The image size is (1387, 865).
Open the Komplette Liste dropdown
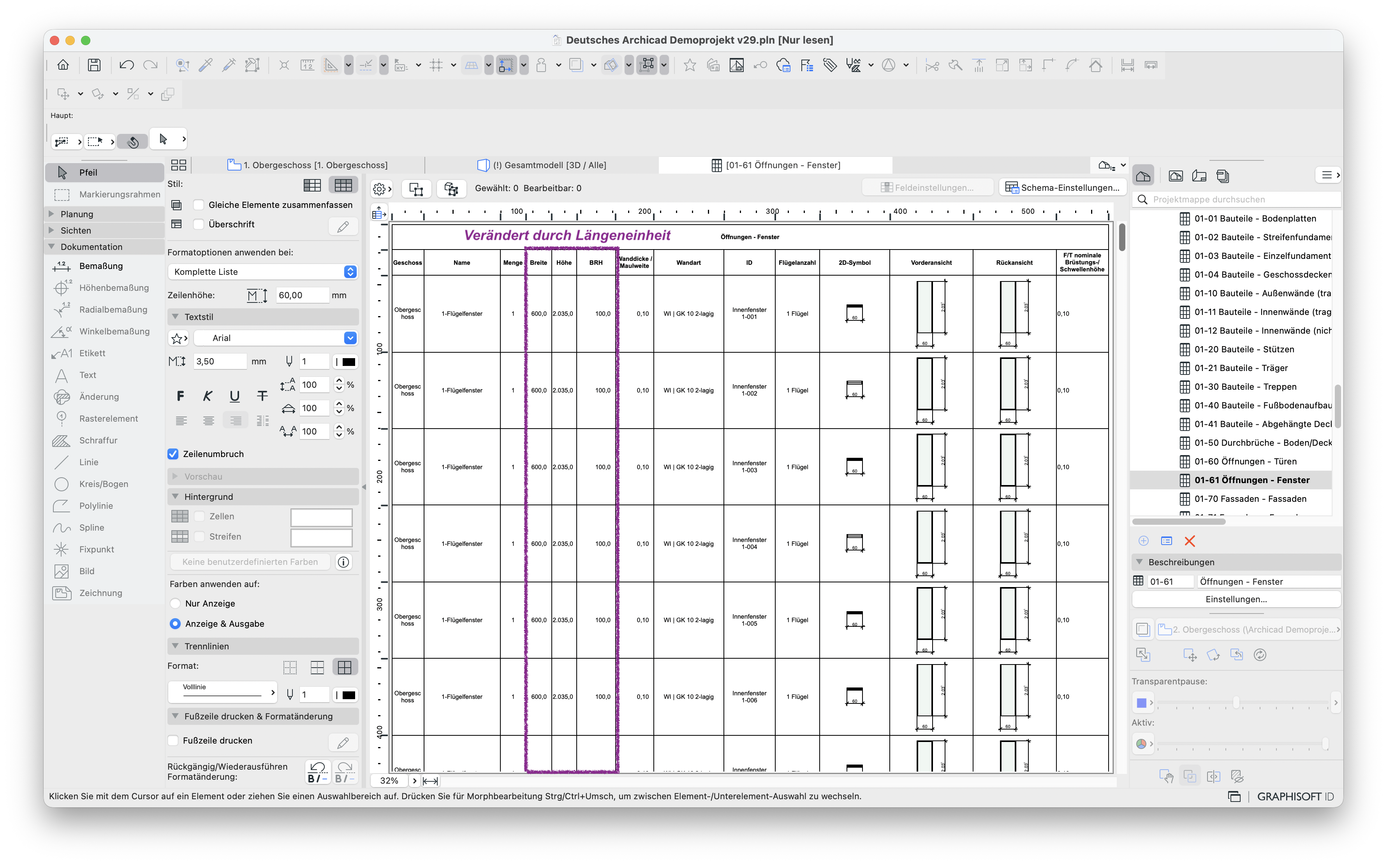click(263, 272)
